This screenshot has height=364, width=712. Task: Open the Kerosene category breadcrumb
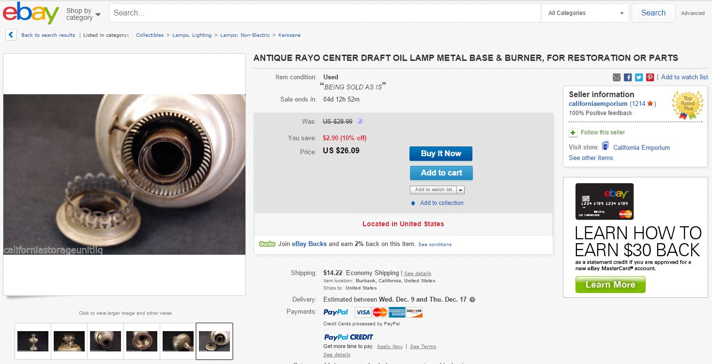pyautogui.click(x=289, y=35)
